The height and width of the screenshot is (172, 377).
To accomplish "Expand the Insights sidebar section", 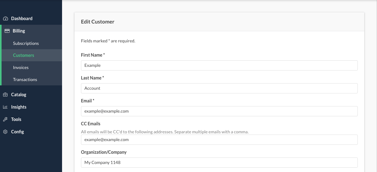I will click(x=19, y=107).
